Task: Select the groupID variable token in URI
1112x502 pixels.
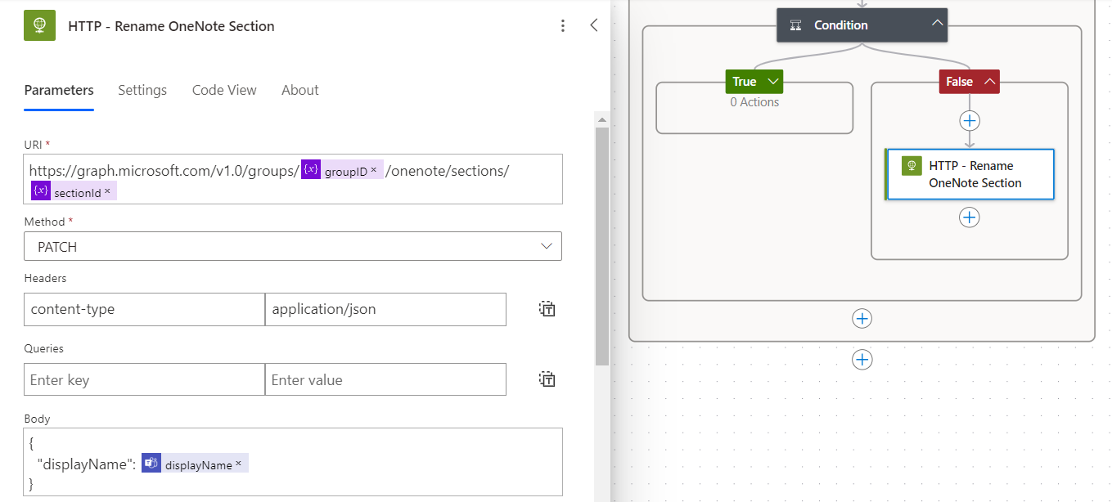Action: (341, 170)
